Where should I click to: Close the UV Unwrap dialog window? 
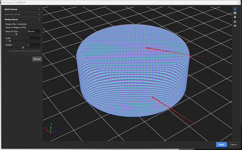pos(239,2)
